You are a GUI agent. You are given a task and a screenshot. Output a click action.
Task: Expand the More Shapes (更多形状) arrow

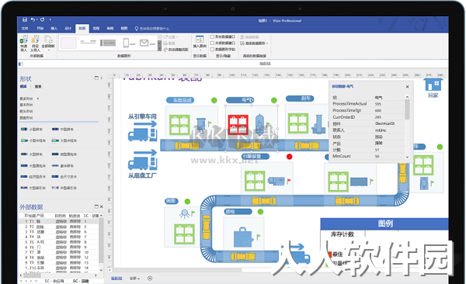coord(38,99)
